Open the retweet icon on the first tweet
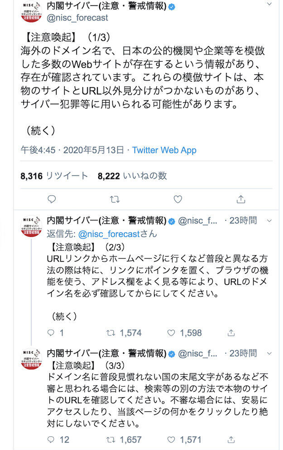This screenshot has width=283, height=450. click(115, 198)
